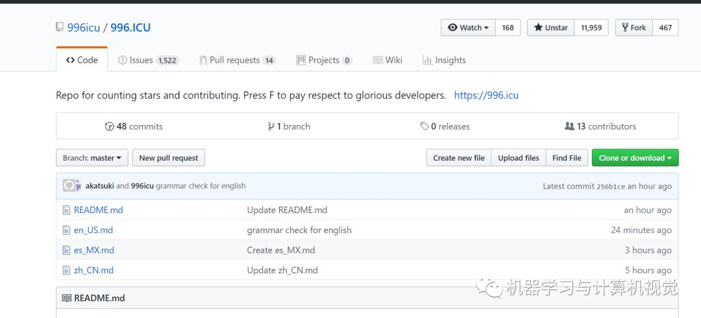
Task: Click the commits history clock icon
Action: [x=109, y=126]
